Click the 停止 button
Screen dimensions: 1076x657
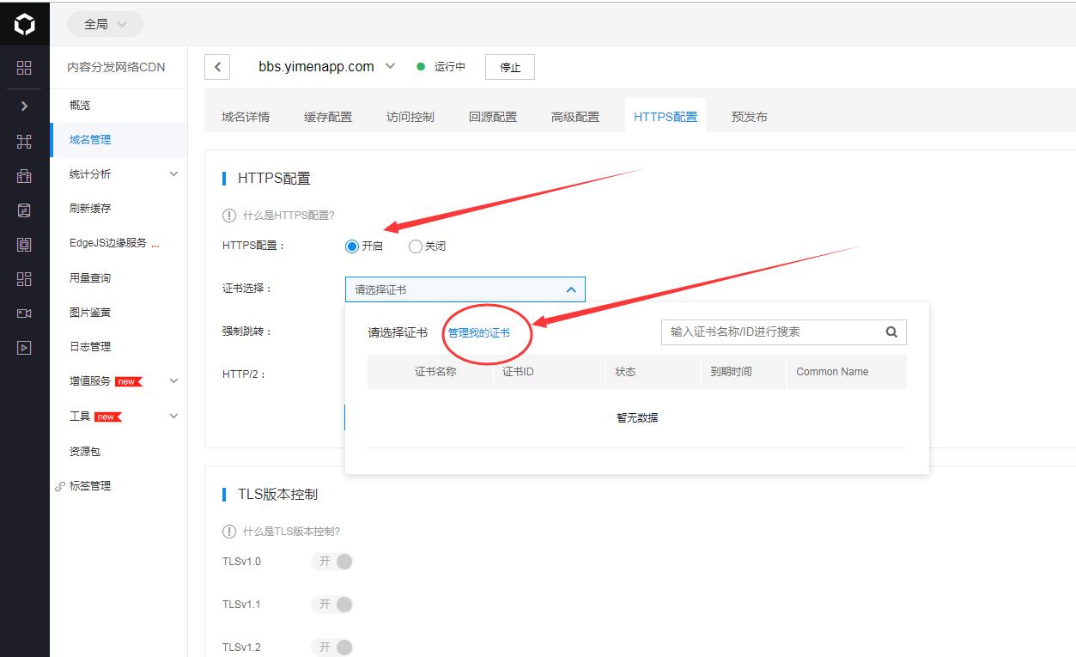click(510, 67)
